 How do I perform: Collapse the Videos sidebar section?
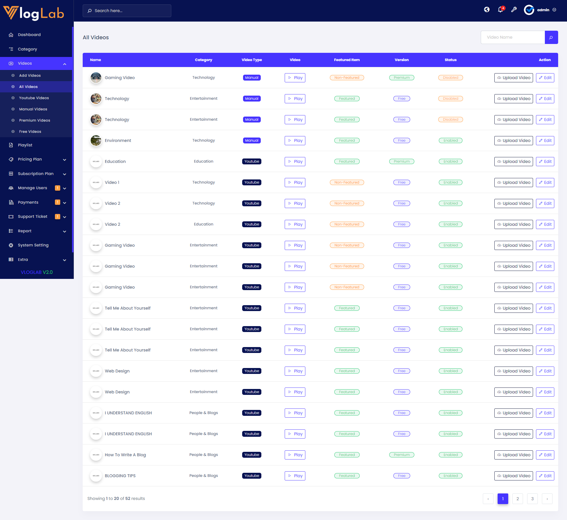65,64
